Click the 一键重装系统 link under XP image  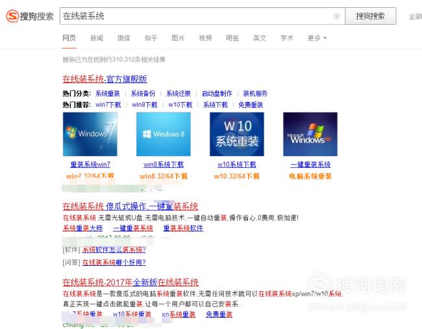tap(310, 164)
